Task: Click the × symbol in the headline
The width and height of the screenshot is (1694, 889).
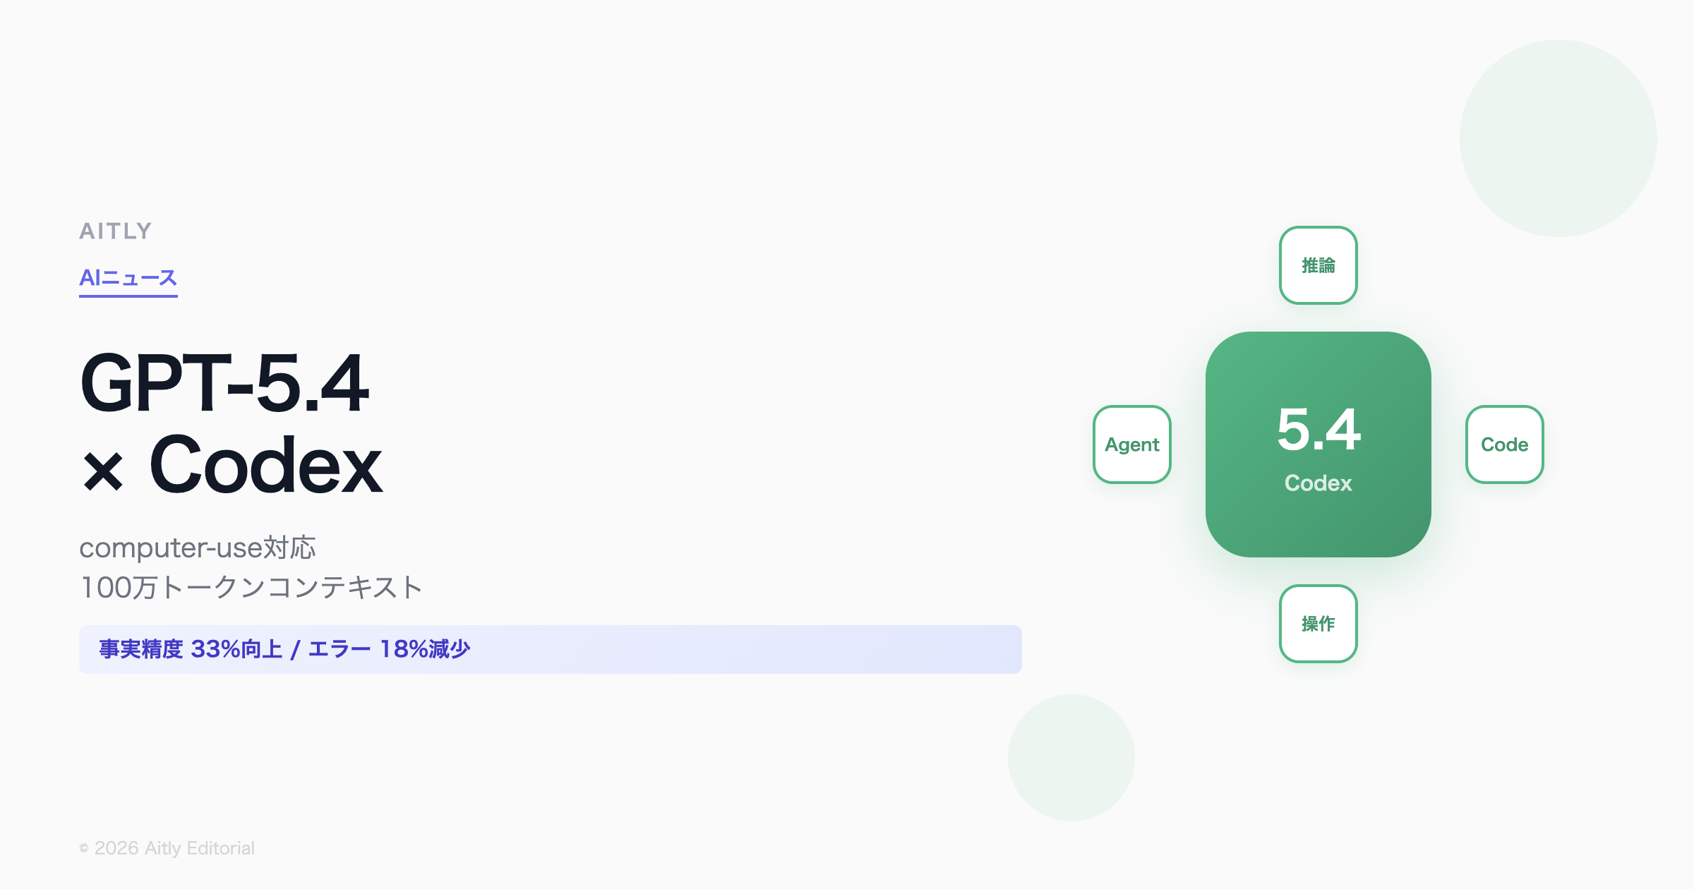Action: click(x=103, y=471)
